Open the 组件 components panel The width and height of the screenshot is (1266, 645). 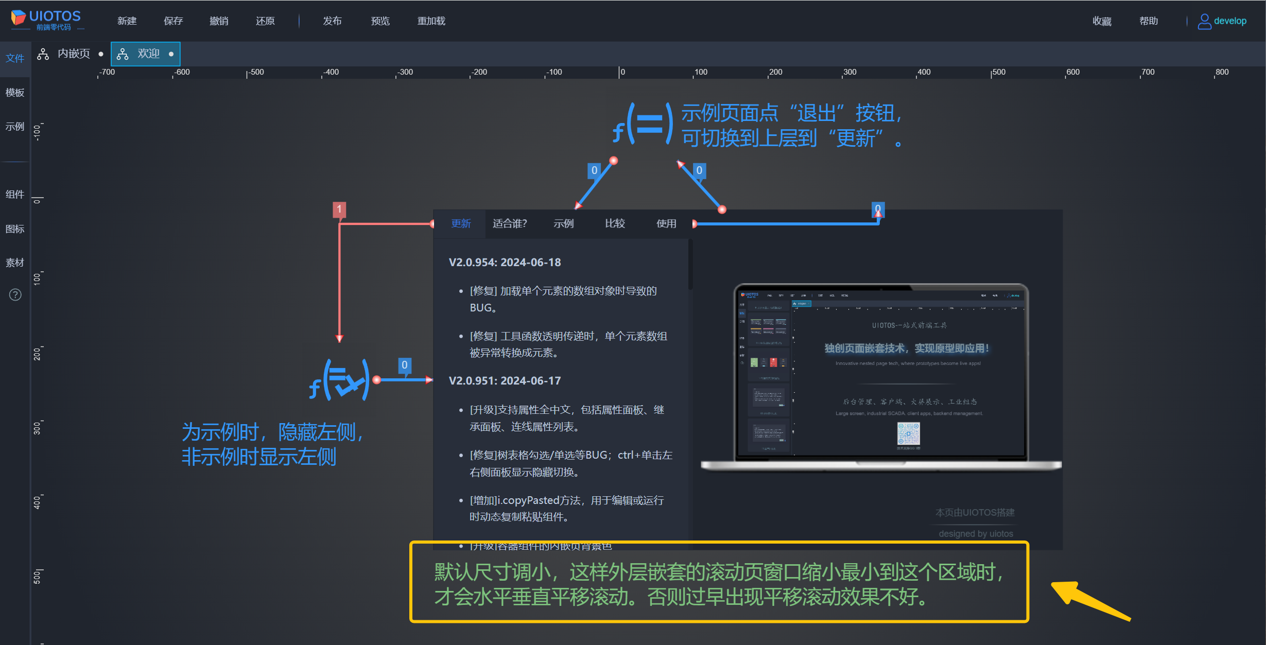pos(15,195)
